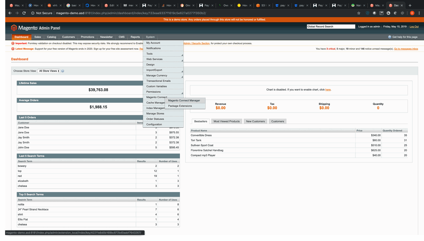Choose Custom Variables menu item
Viewport: 424px width, 241px height.
163,86
